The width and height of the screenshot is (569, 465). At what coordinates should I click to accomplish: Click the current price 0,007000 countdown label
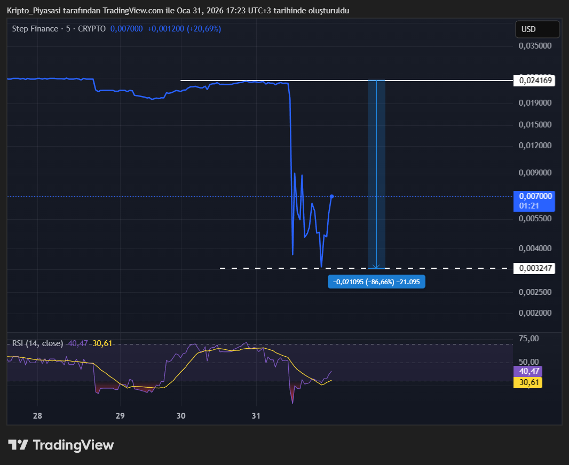pyautogui.click(x=534, y=201)
